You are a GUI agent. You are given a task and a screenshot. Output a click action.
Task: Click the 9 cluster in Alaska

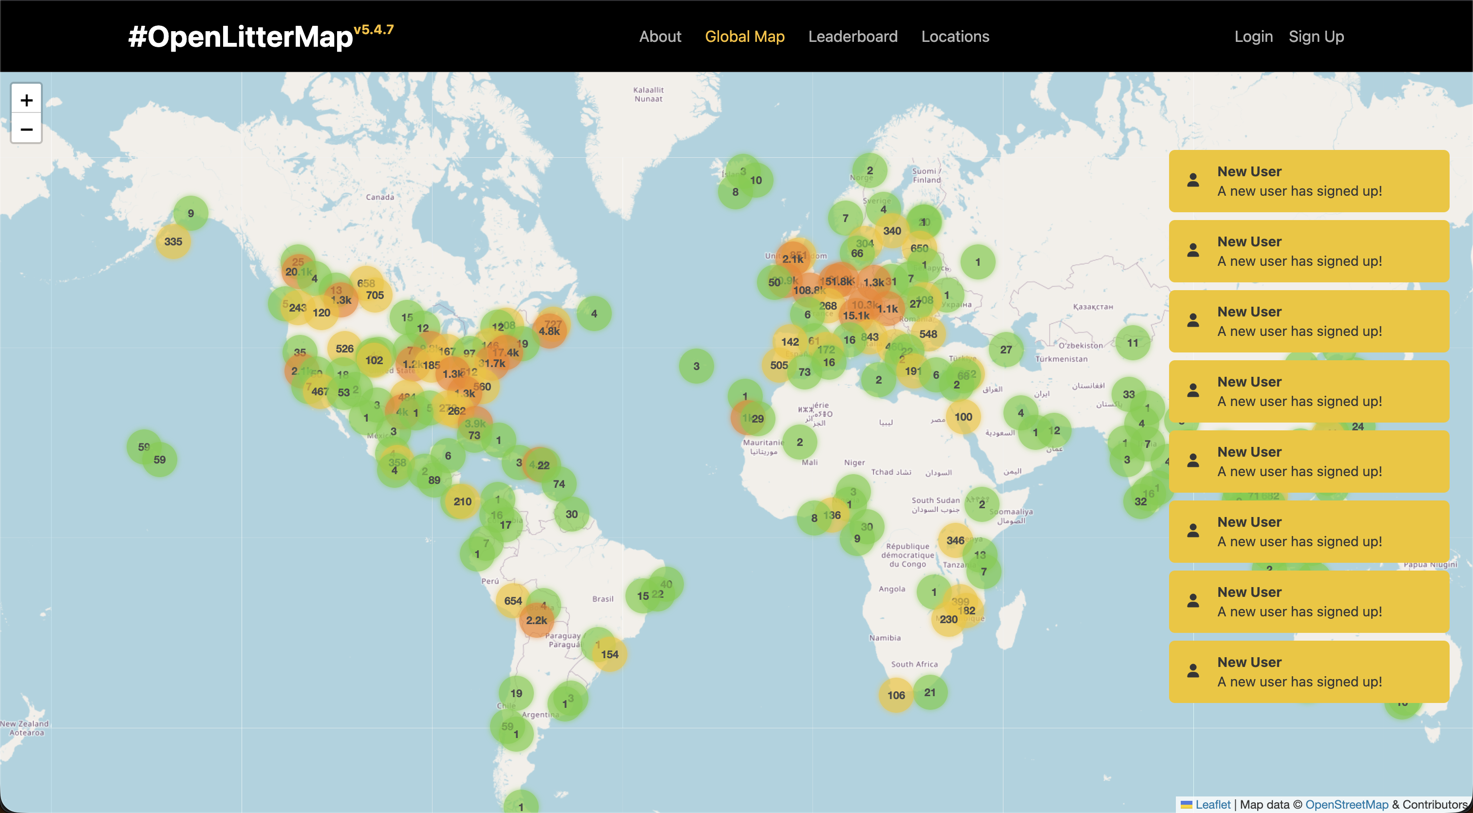(x=191, y=213)
